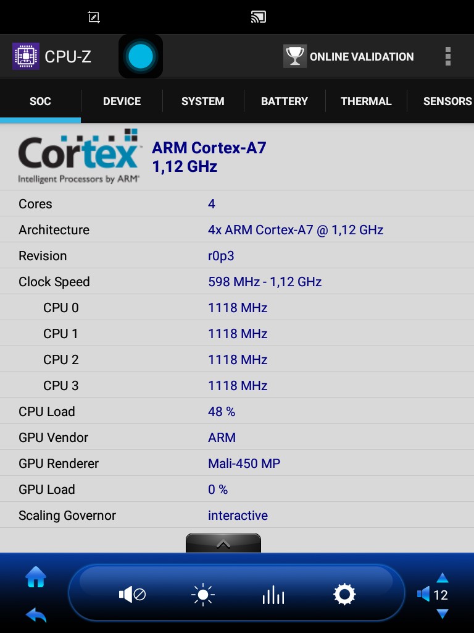Open brightness control sun icon
Viewport: 474px width, 633px height.
pyautogui.click(x=202, y=595)
